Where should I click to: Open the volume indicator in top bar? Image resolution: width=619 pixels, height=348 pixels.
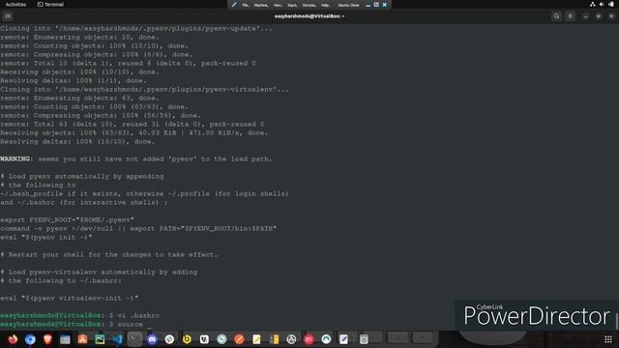[x=602, y=4]
